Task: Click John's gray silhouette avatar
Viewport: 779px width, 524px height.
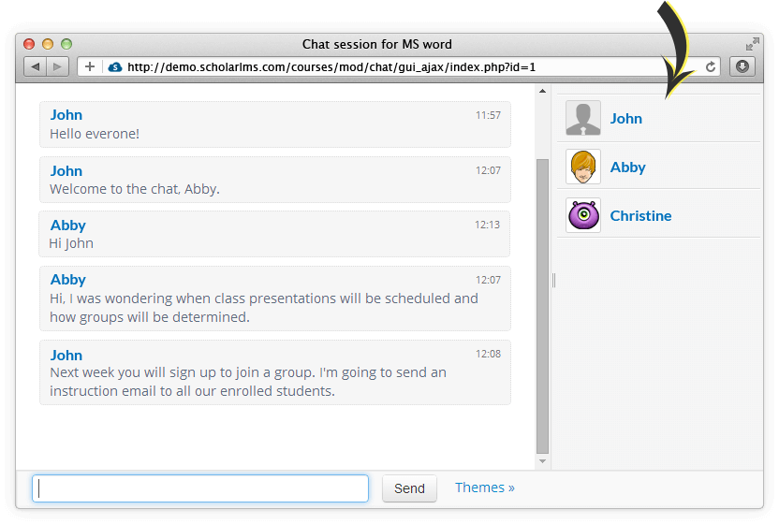Action: (583, 118)
